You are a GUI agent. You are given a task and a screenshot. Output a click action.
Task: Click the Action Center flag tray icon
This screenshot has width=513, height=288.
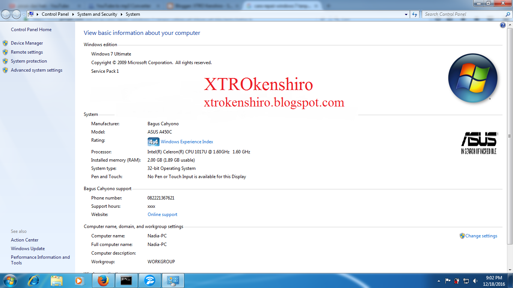(448, 280)
